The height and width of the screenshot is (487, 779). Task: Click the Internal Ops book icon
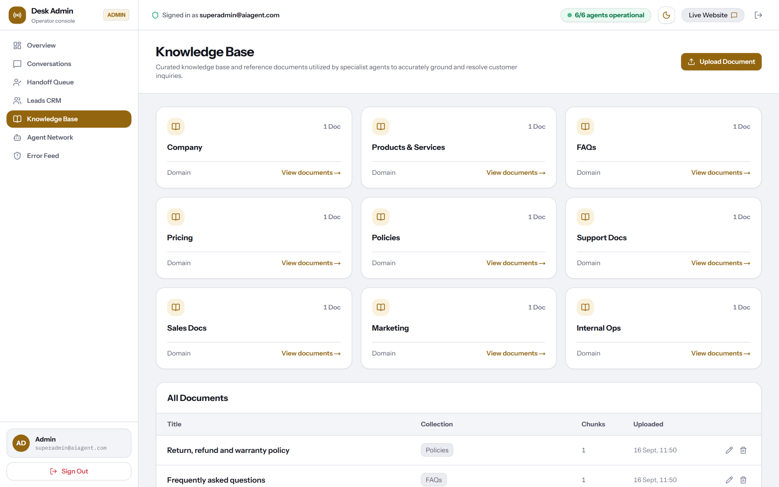[585, 307]
